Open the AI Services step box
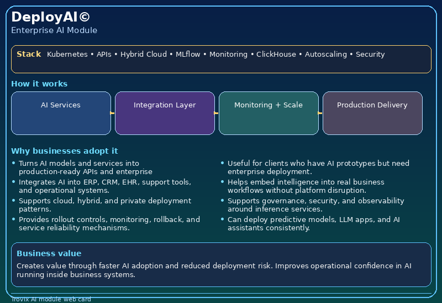Viewport: 442px width, 303px height. coord(61,113)
